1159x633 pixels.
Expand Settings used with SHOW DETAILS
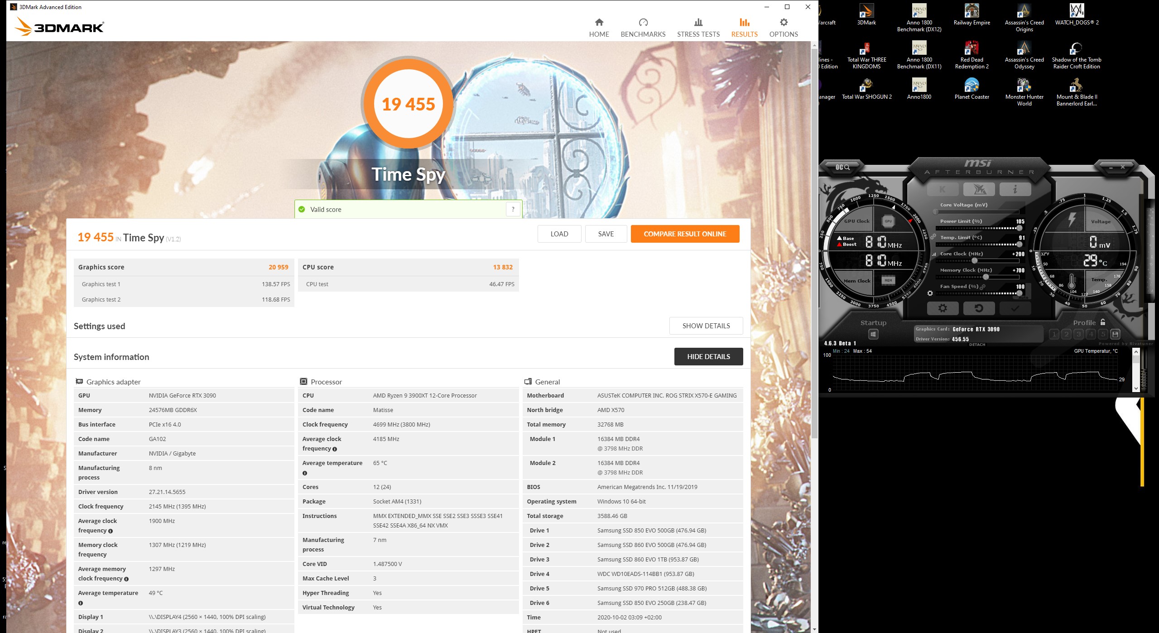(x=706, y=326)
